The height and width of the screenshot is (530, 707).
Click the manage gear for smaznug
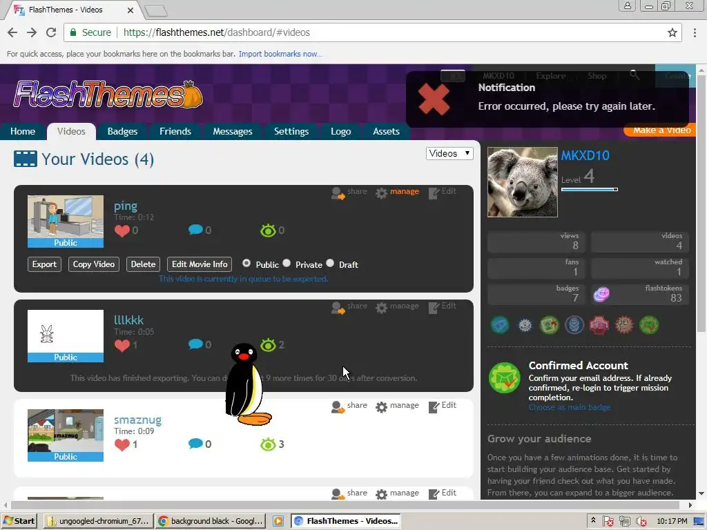tap(381, 407)
